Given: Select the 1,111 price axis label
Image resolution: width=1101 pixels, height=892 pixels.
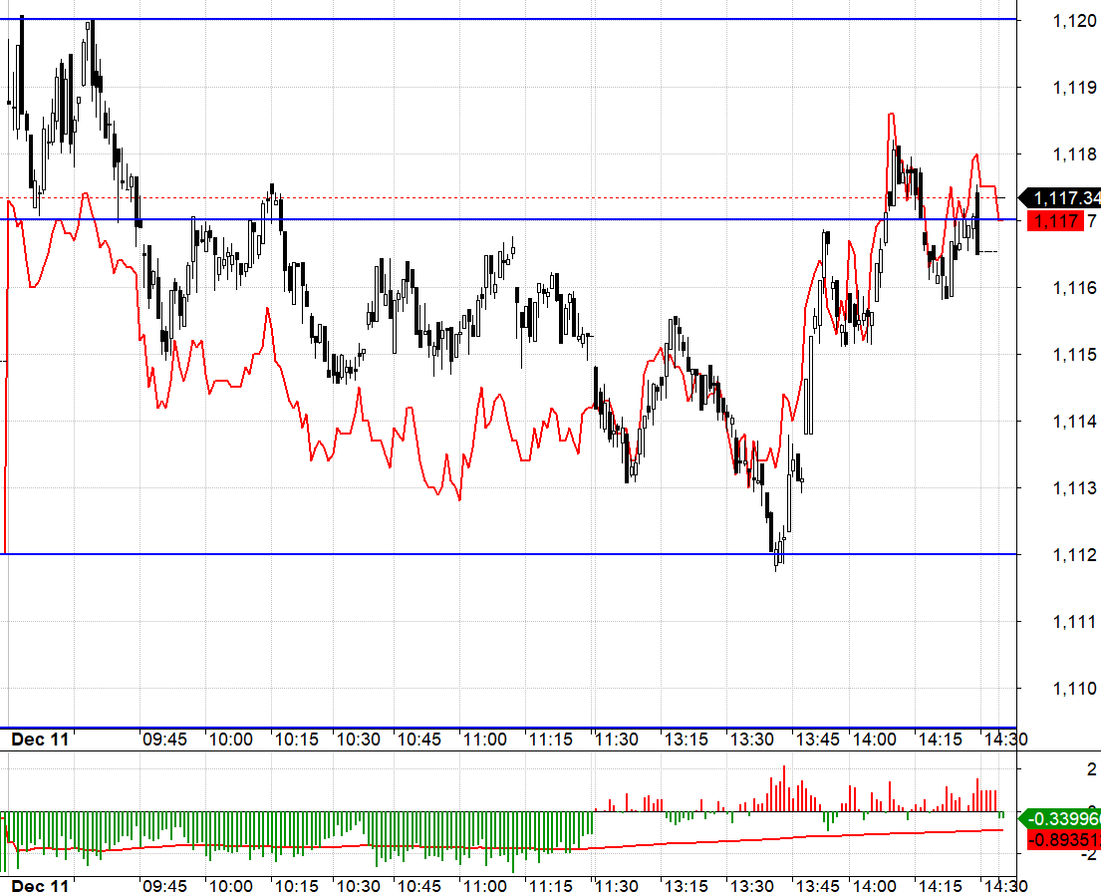Looking at the screenshot, I should coord(1074,622).
